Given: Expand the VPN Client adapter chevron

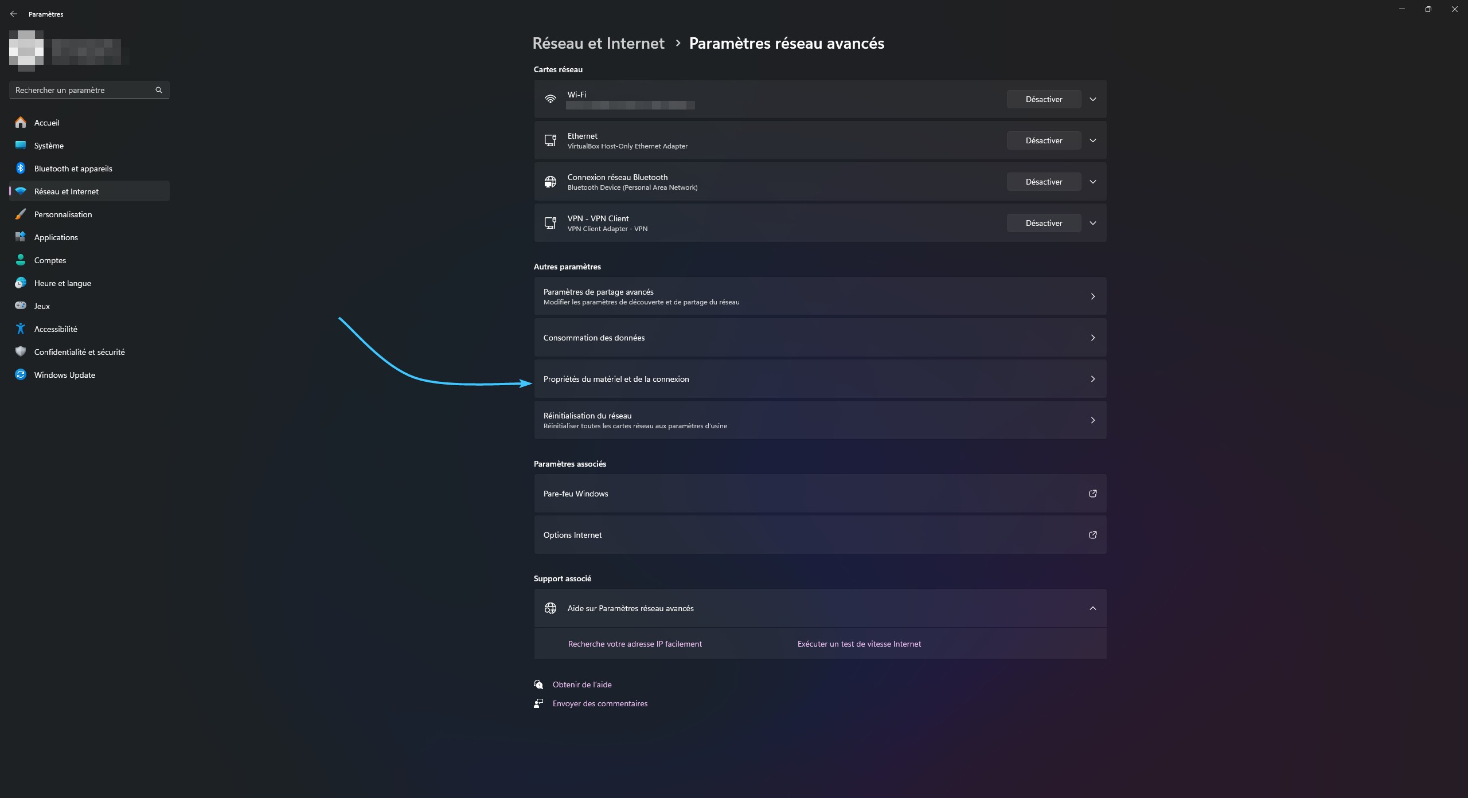Looking at the screenshot, I should pos(1092,223).
